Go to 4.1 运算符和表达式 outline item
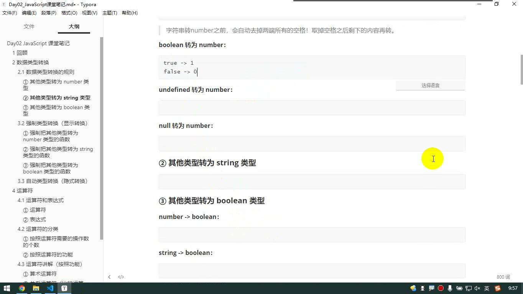Screen dimensions: 523x294 (41, 200)
